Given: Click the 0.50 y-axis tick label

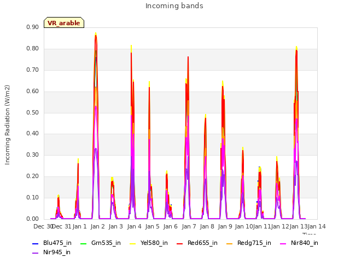Looking at the screenshot, I should [32, 112].
